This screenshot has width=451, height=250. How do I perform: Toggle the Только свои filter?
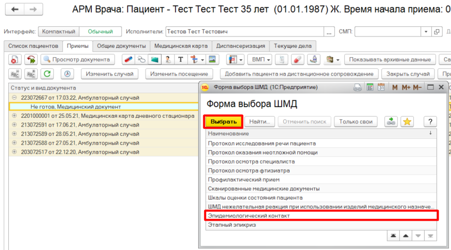click(356, 121)
